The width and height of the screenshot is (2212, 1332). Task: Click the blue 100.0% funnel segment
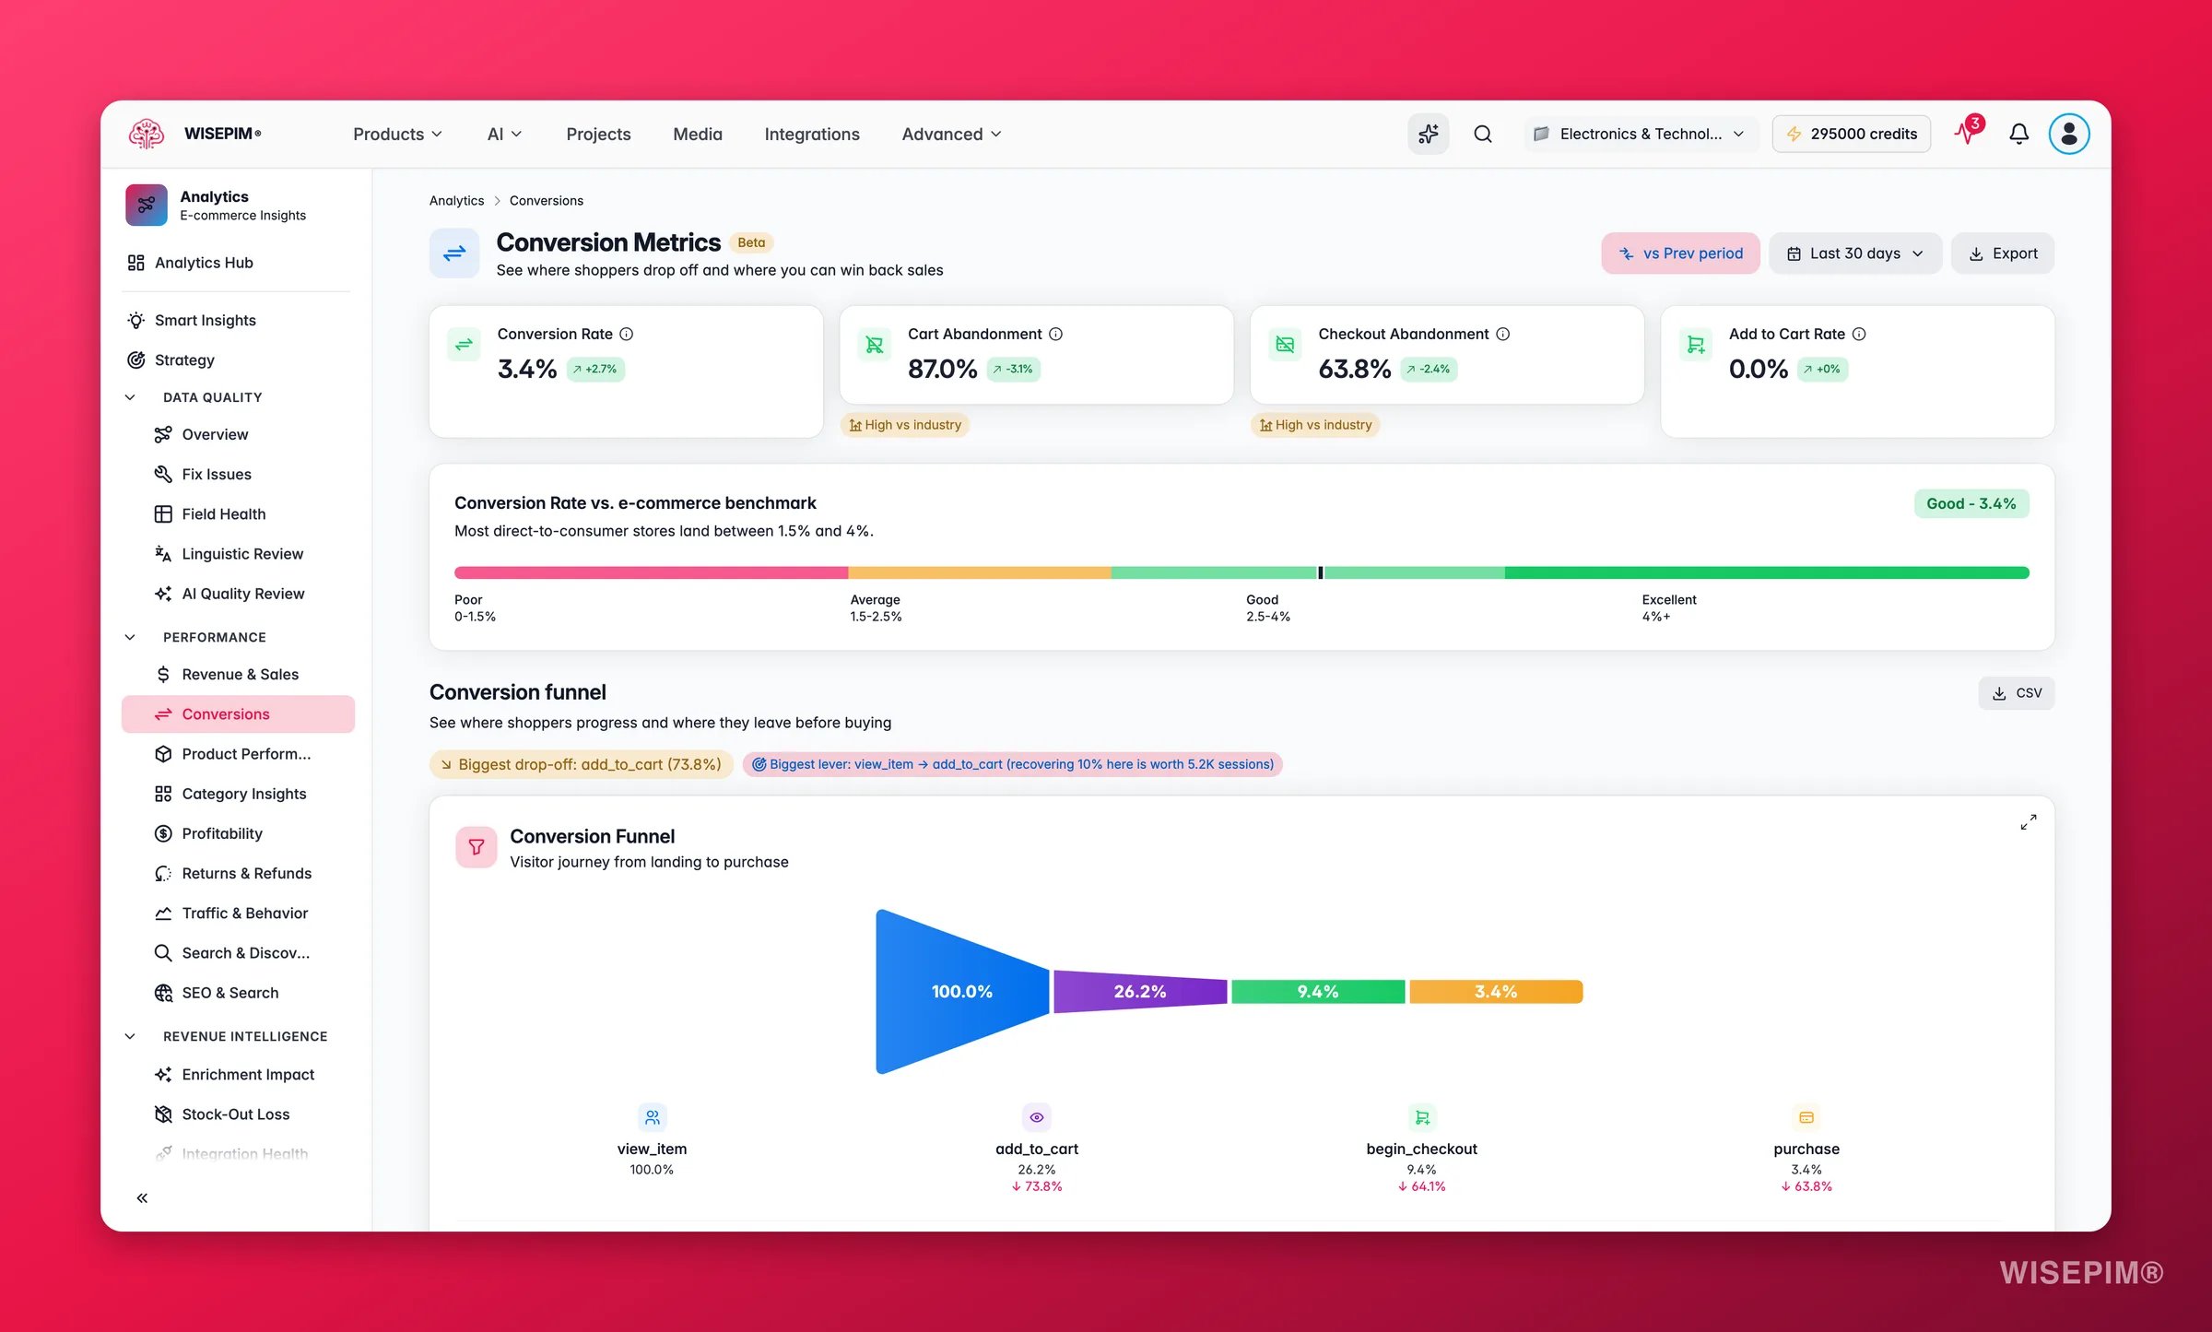coord(962,991)
